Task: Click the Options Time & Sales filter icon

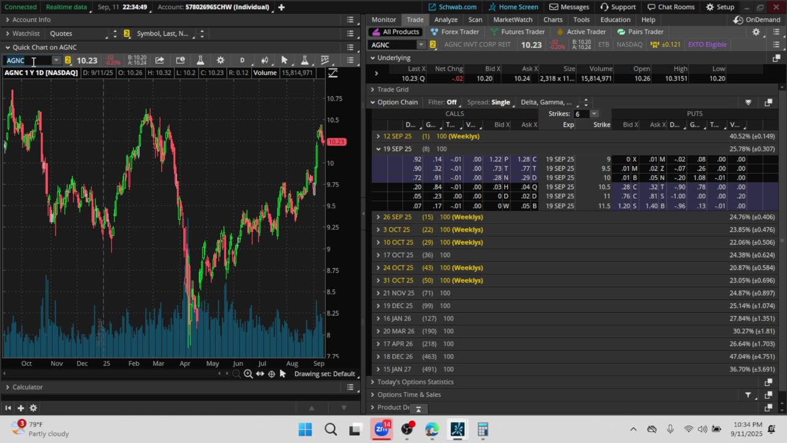Action: click(748, 395)
